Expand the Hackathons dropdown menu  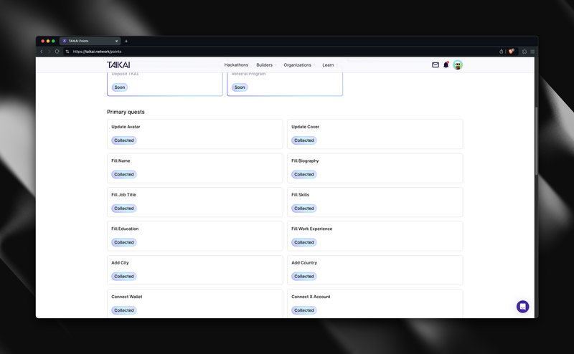coord(237,65)
